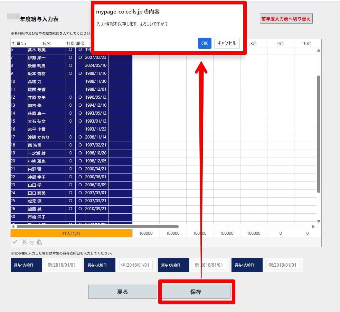Click the table's scroll-left arrow
Image resolution: width=340 pixels, height=312 pixels.
pos(13,226)
